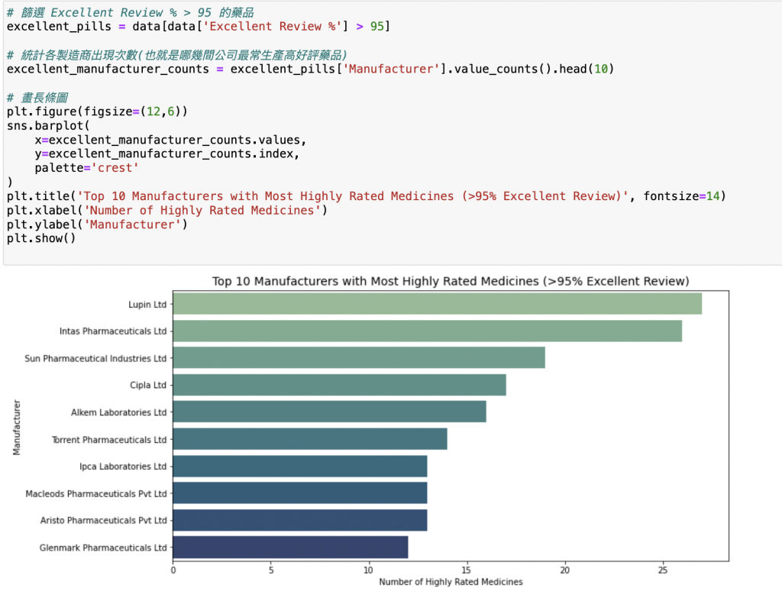Click the Alkem Laboratories Ltd bar

pos(330,412)
